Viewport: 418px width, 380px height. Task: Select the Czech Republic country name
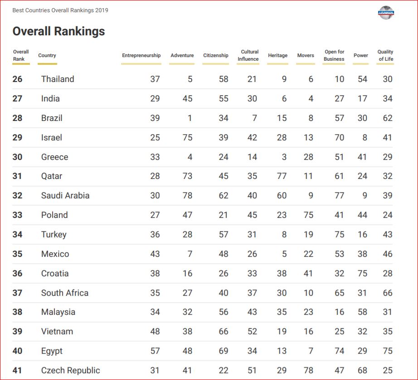pos(71,370)
